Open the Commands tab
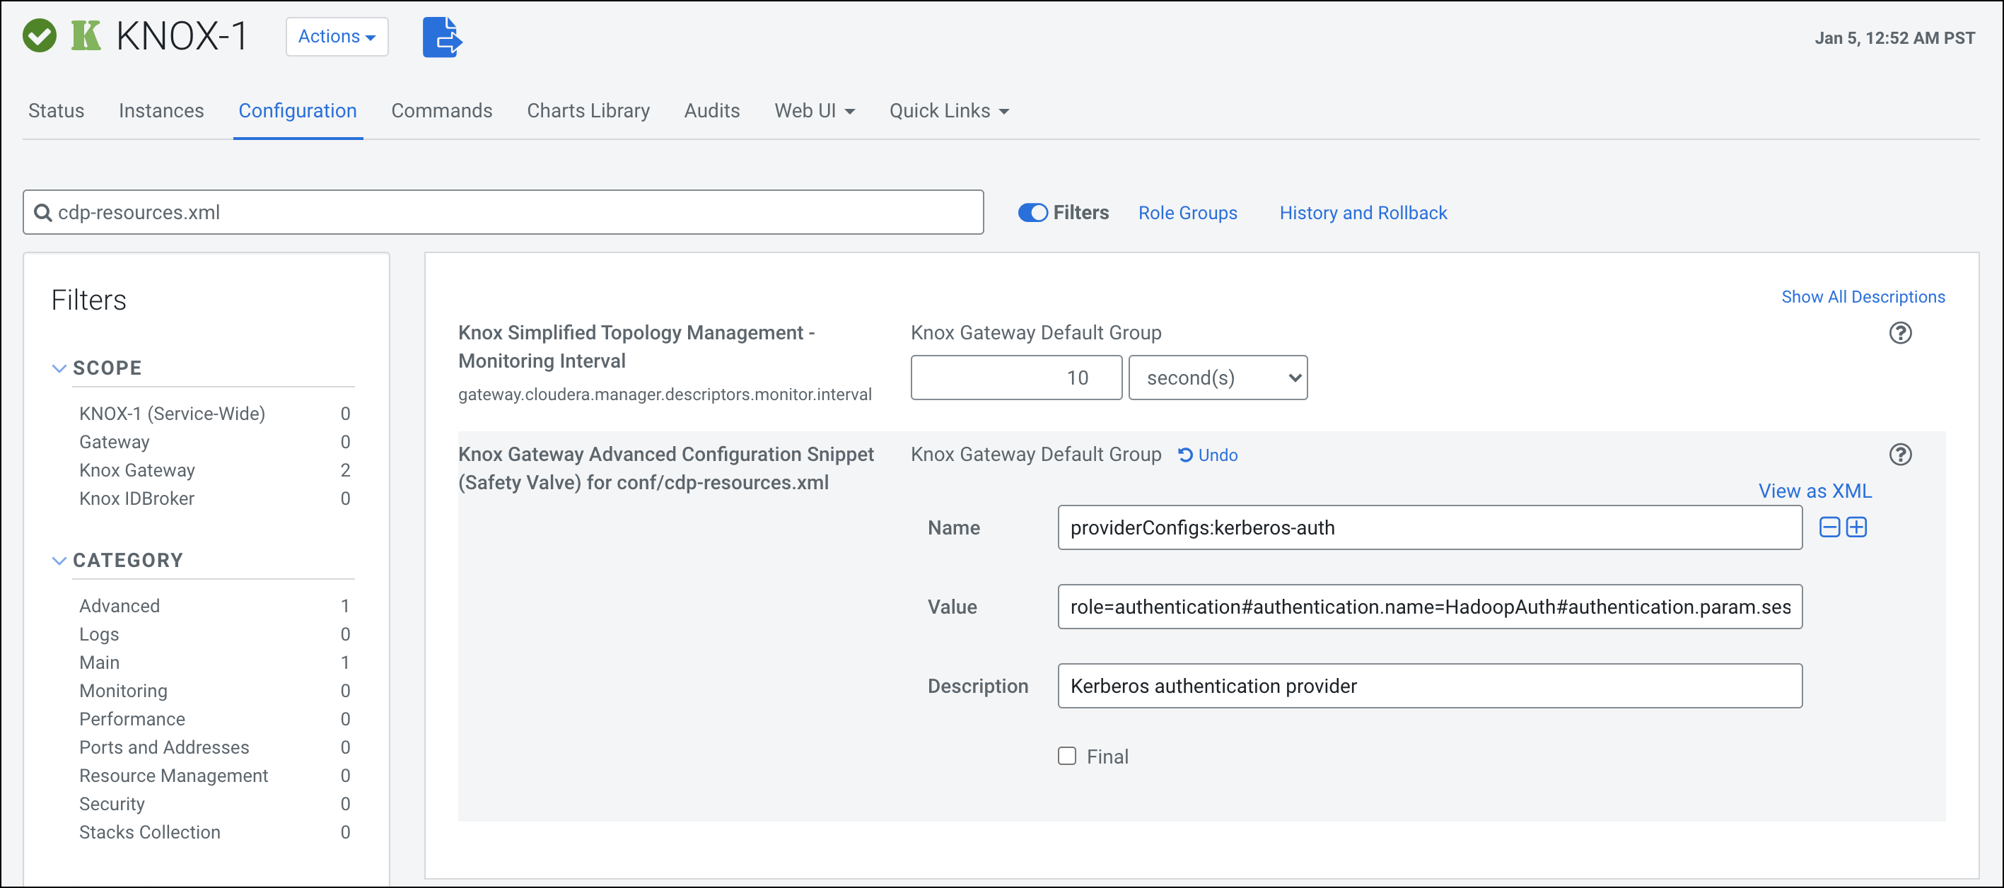 [x=441, y=110]
